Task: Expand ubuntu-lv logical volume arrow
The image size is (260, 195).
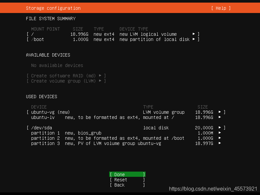Action: (220, 117)
